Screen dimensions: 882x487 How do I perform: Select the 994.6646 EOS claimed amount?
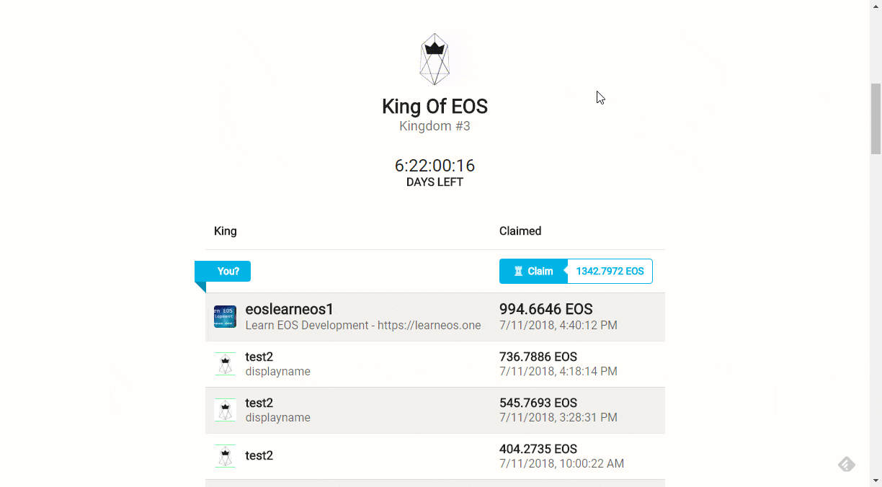click(545, 309)
